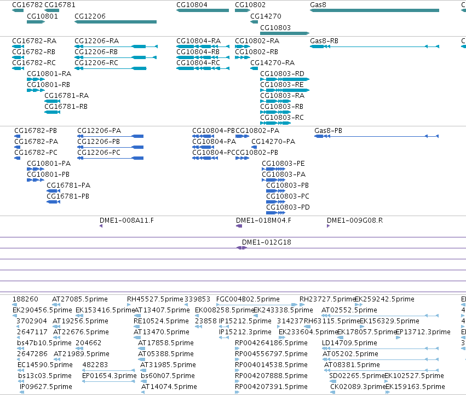Click the LD14709.5prime EST label
Image resolution: width=466 pixels, height=395 pixels.
click(349, 343)
